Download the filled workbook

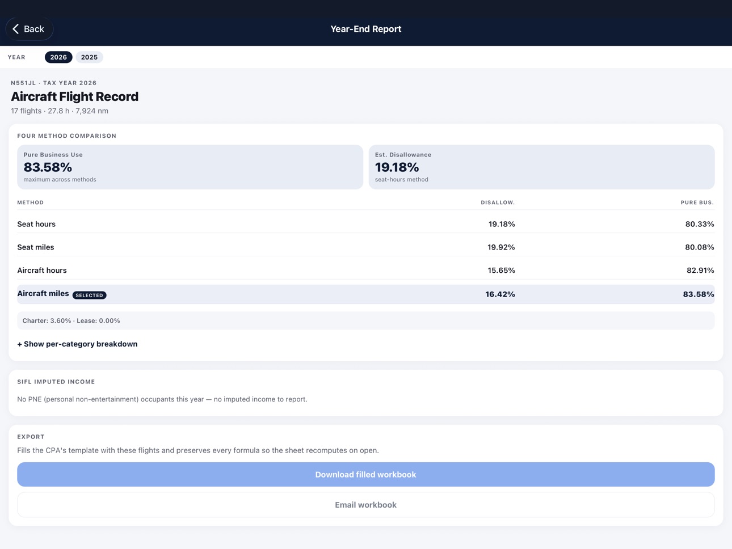pyautogui.click(x=365, y=475)
